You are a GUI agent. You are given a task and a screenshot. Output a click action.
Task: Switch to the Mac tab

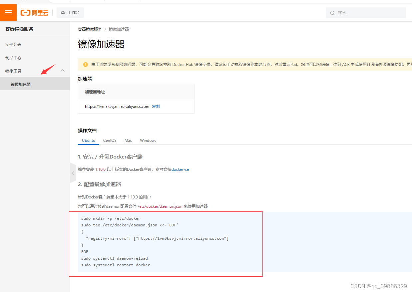128,141
